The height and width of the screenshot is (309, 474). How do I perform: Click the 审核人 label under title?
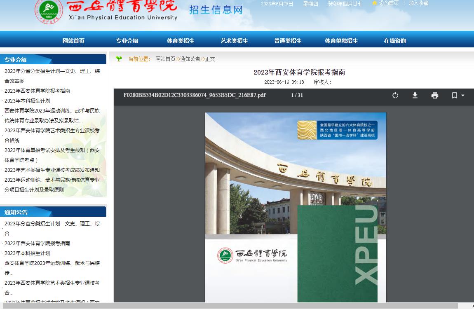click(x=322, y=82)
